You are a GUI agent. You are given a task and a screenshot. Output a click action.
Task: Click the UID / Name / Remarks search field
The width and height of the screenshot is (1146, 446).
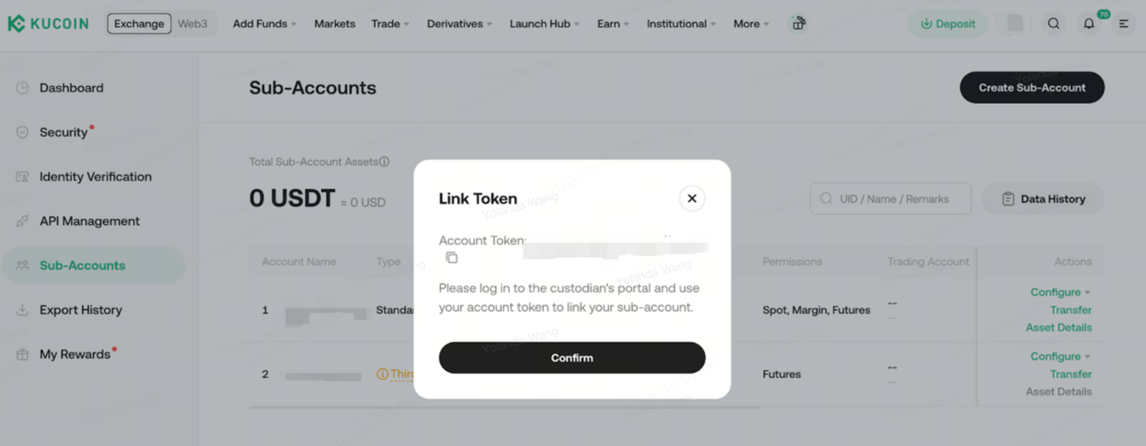[x=893, y=199]
